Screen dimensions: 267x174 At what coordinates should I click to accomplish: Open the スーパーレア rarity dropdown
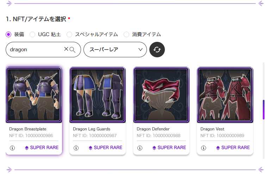tap(115, 50)
